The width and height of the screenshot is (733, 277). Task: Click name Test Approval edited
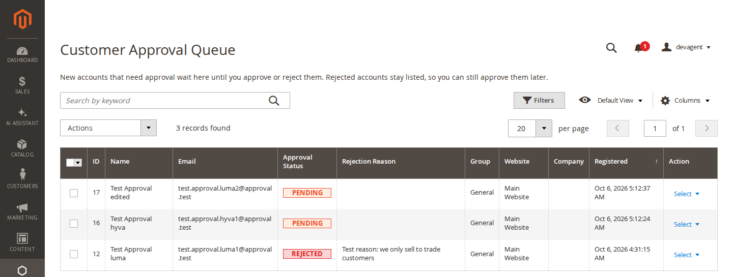click(x=131, y=193)
